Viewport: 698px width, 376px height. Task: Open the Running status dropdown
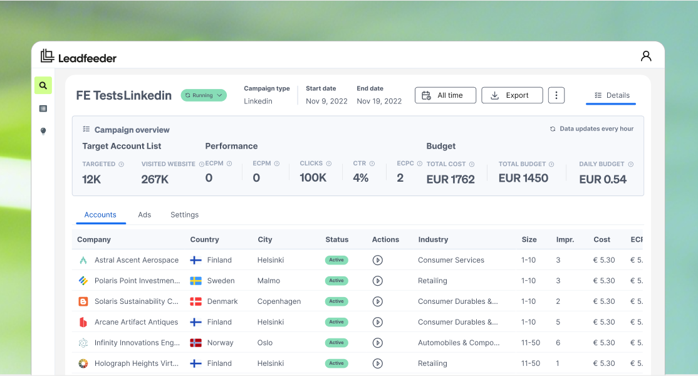point(204,95)
